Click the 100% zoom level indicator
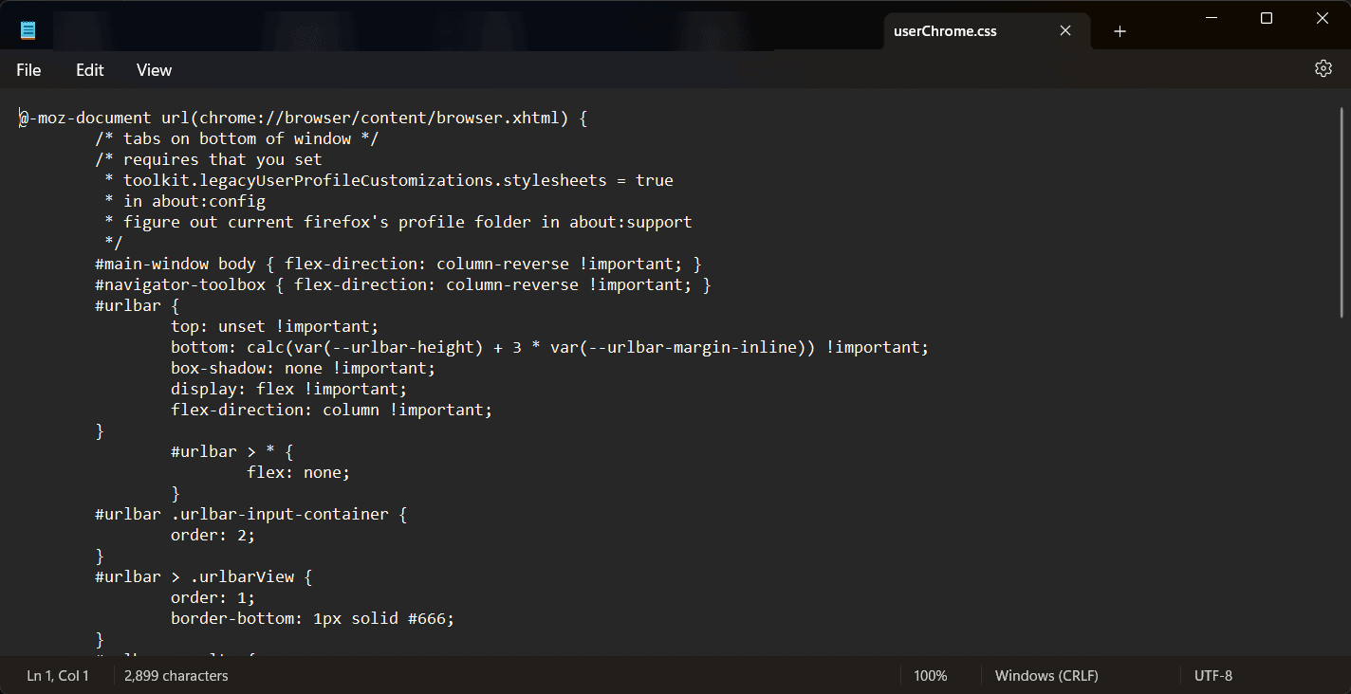Image resolution: width=1351 pixels, height=694 pixels. click(930, 676)
